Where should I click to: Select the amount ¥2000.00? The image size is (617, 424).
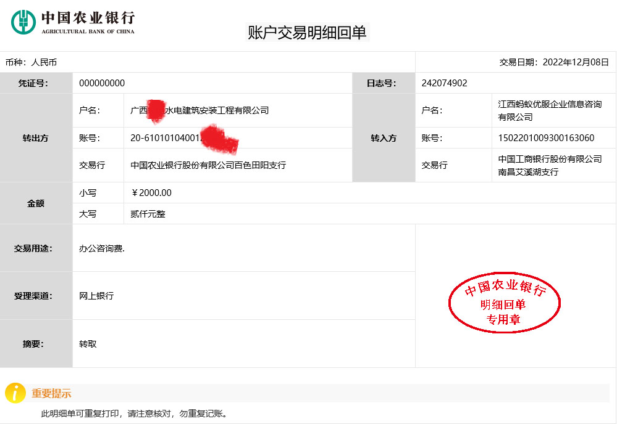pos(151,193)
